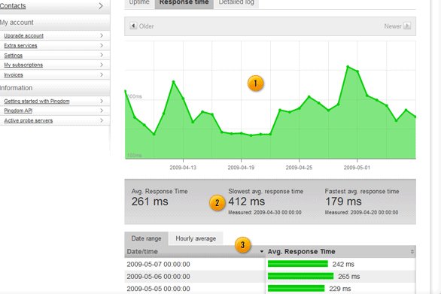
Task: Click the 242 ms response bar
Action: pyautogui.click(x=298, y=264)
